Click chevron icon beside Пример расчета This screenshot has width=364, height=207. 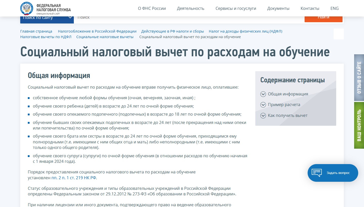click(x=263, y=105)
